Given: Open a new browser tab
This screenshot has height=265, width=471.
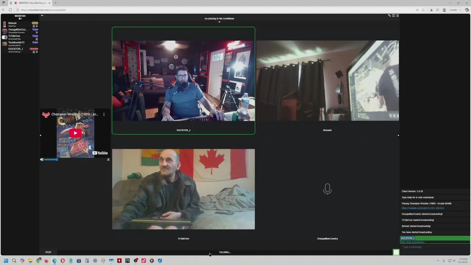Looking at the screenshot, I should point(55,3).
